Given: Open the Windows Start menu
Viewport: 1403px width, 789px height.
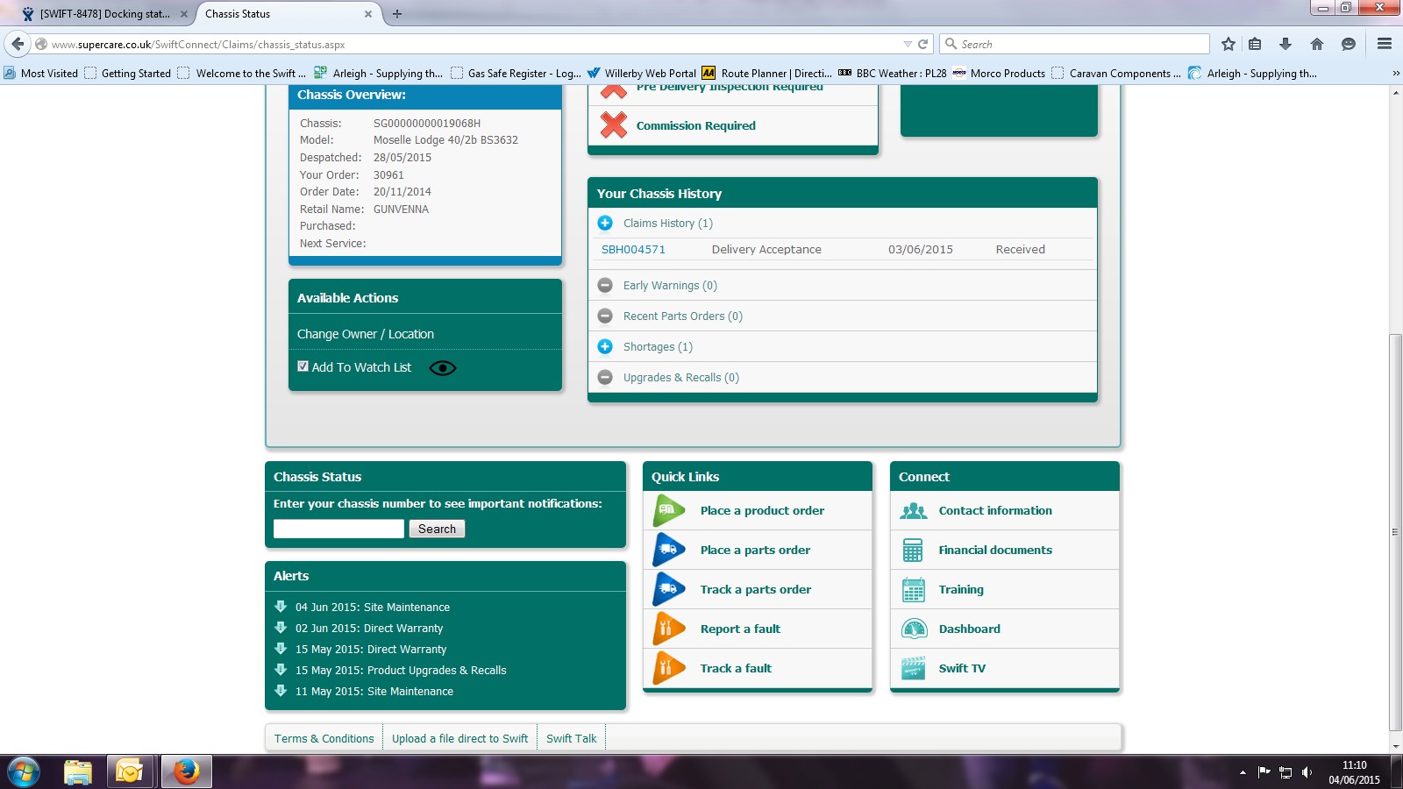Looking at the screenshot, I should [x=24, y=772].
